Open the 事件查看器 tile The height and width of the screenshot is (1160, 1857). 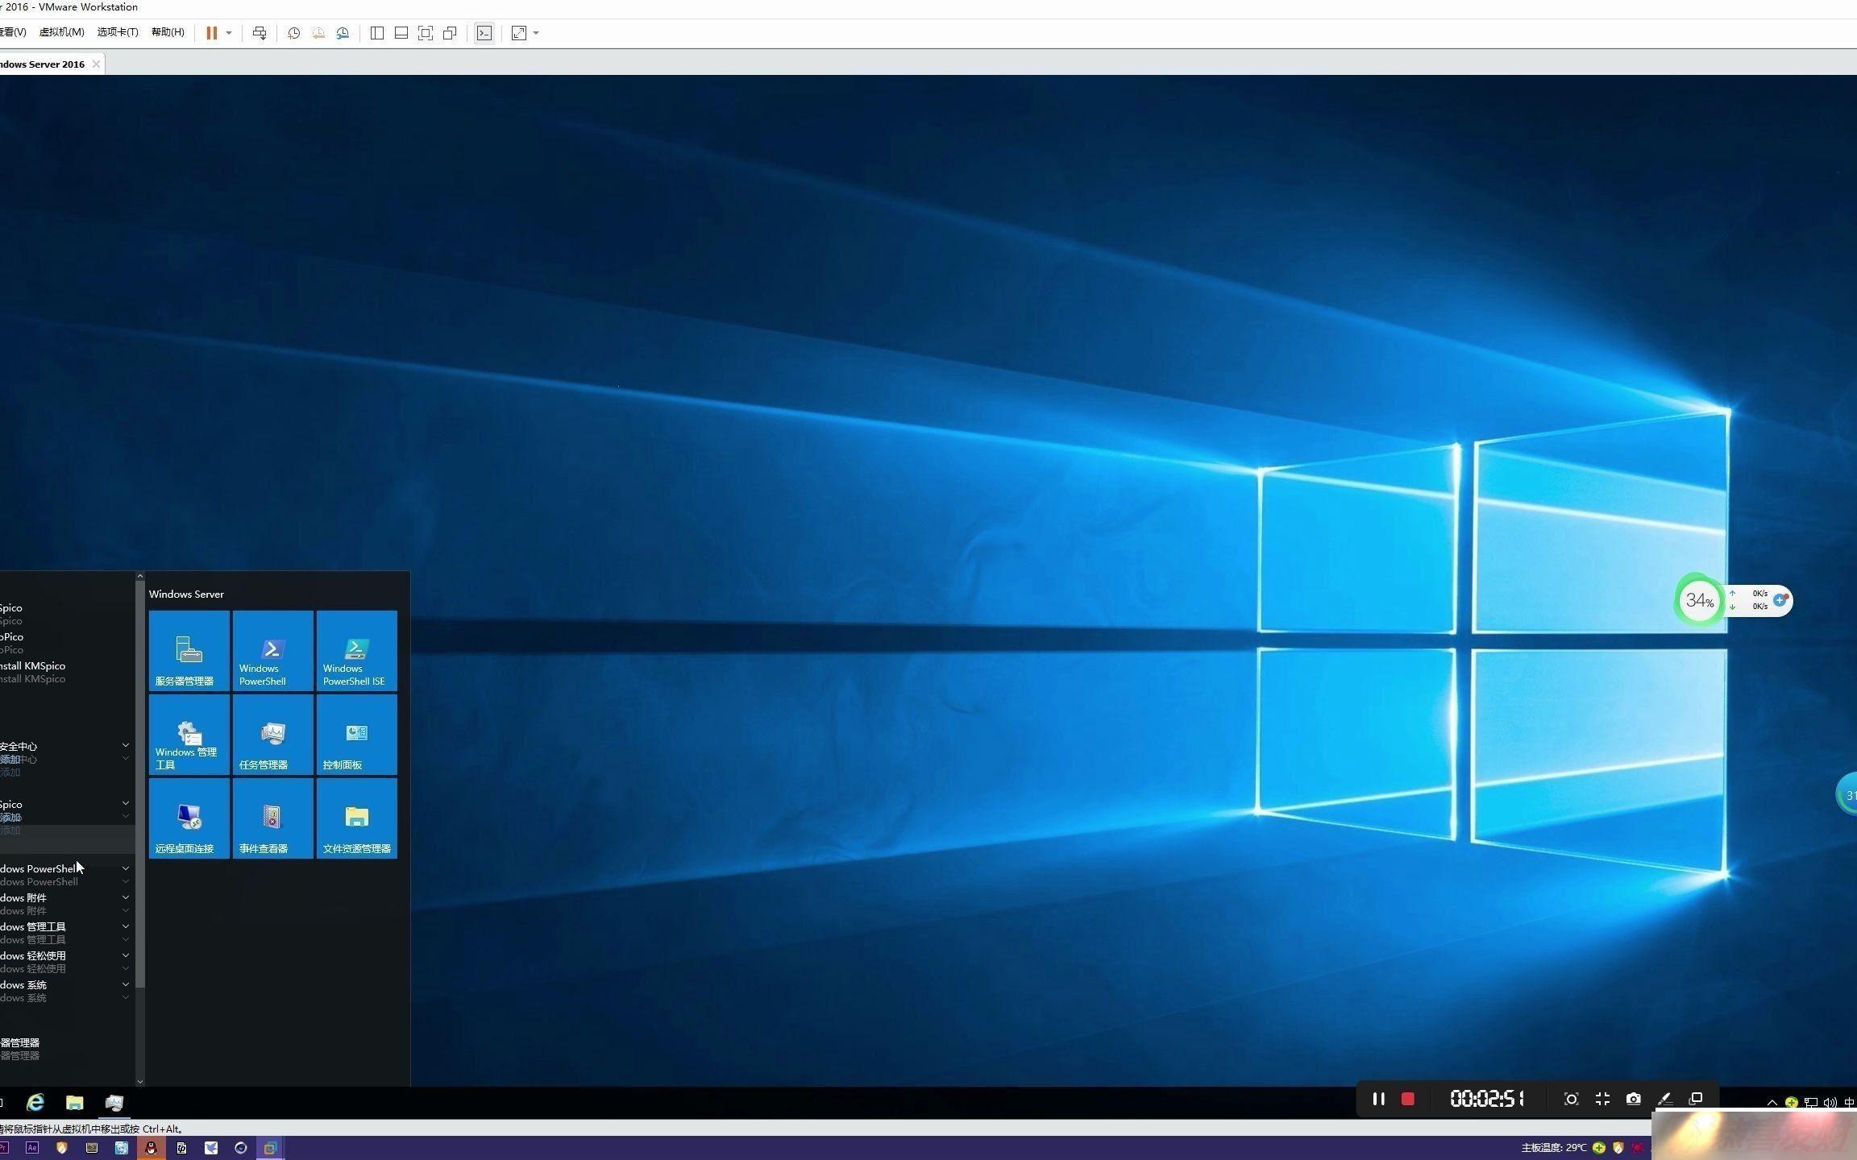click(x=272, y=818)
